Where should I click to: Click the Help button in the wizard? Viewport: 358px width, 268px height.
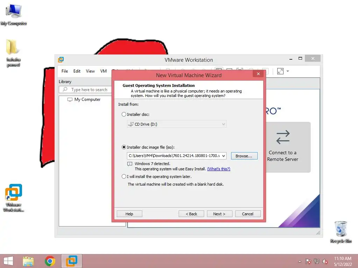click(x=129, y=214)
